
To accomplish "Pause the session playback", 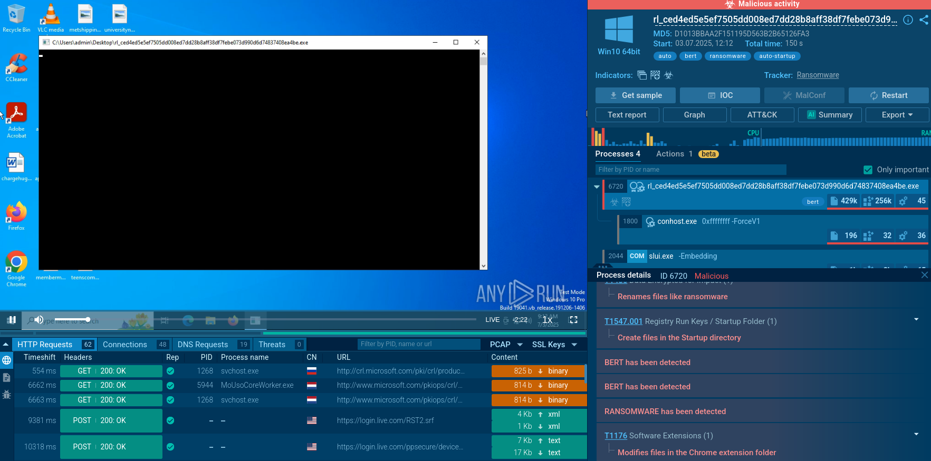I will (11, 320).
